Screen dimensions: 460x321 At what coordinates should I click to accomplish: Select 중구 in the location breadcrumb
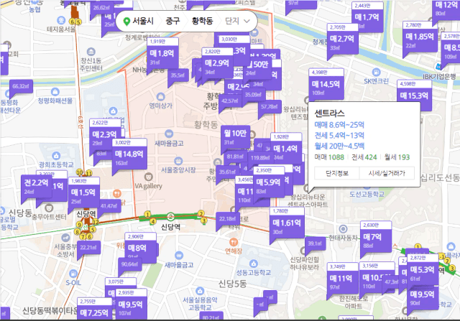pos(172,21)
